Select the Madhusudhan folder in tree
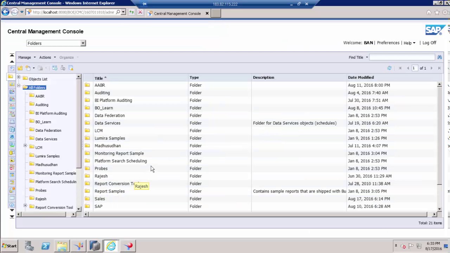 point(46,164)
